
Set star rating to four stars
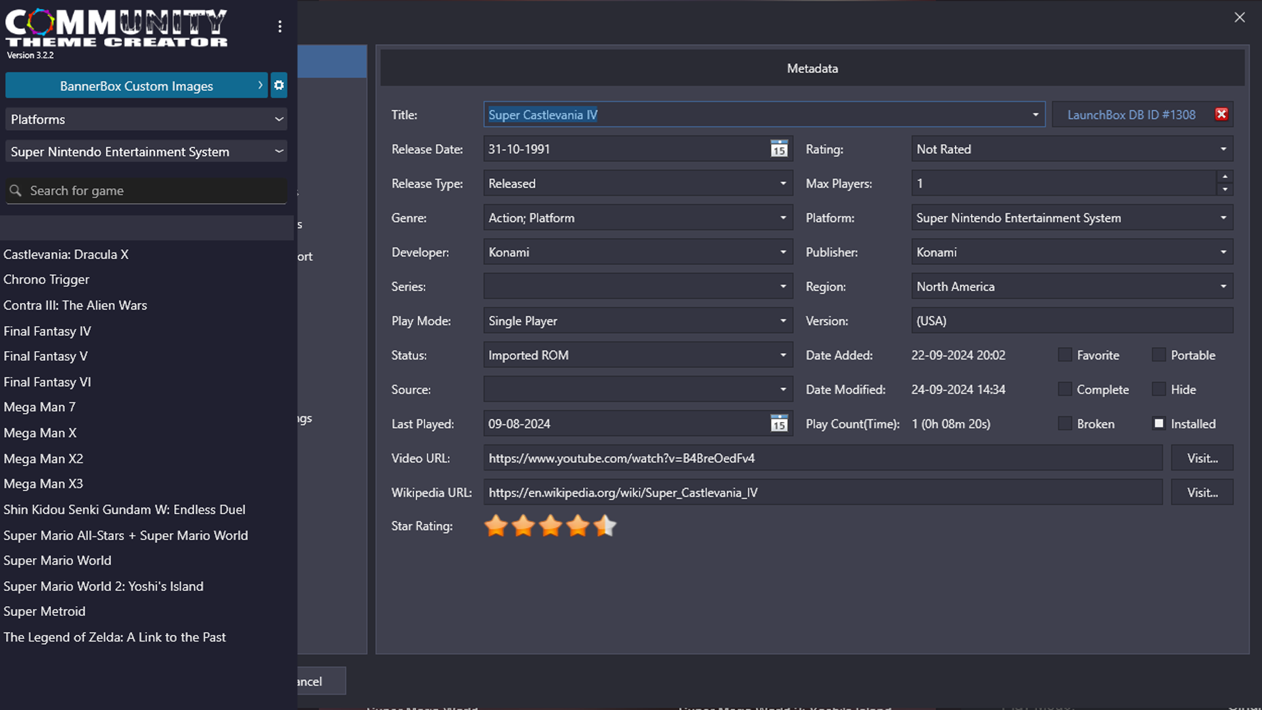coord(578,526)
